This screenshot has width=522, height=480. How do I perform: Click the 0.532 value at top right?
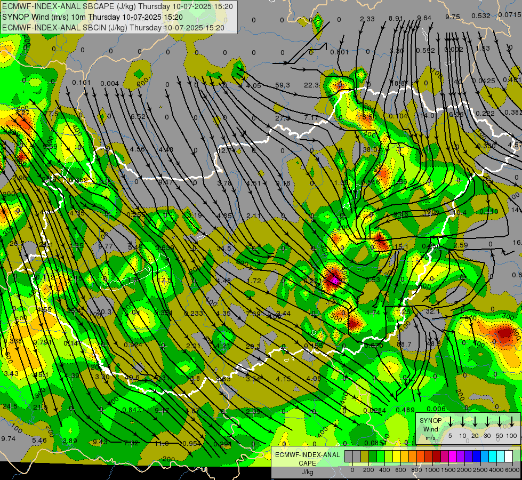[481, 15]
